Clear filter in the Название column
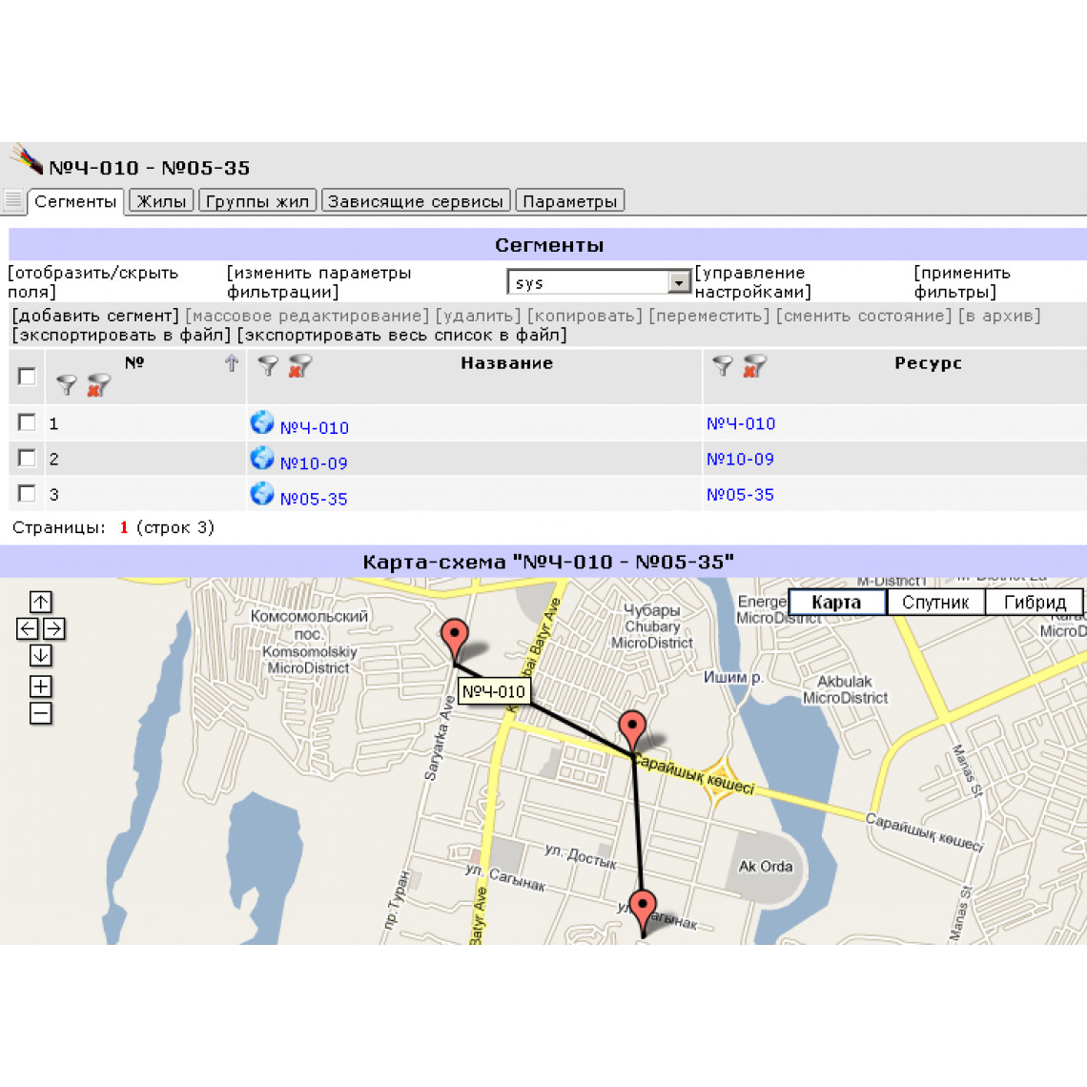Viewport: 1087px width, 1087px height. coord(299,365)
